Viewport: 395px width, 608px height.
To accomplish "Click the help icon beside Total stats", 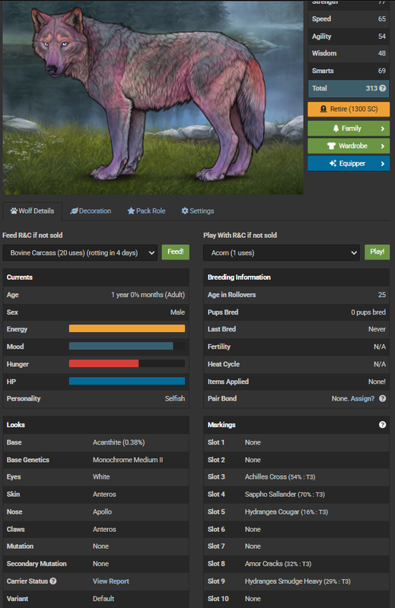I will 383,88.
